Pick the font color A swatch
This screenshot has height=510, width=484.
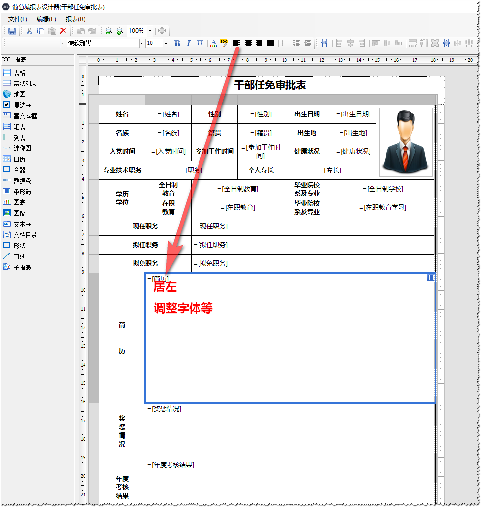213,43
